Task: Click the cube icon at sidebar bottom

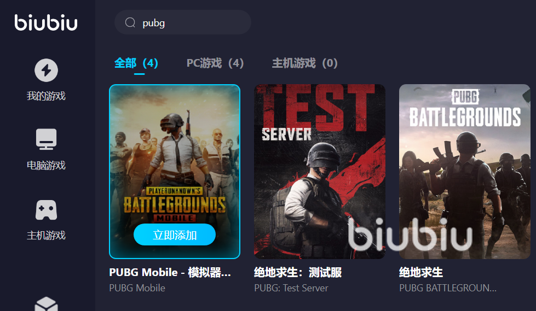Action: click(46, 304)
